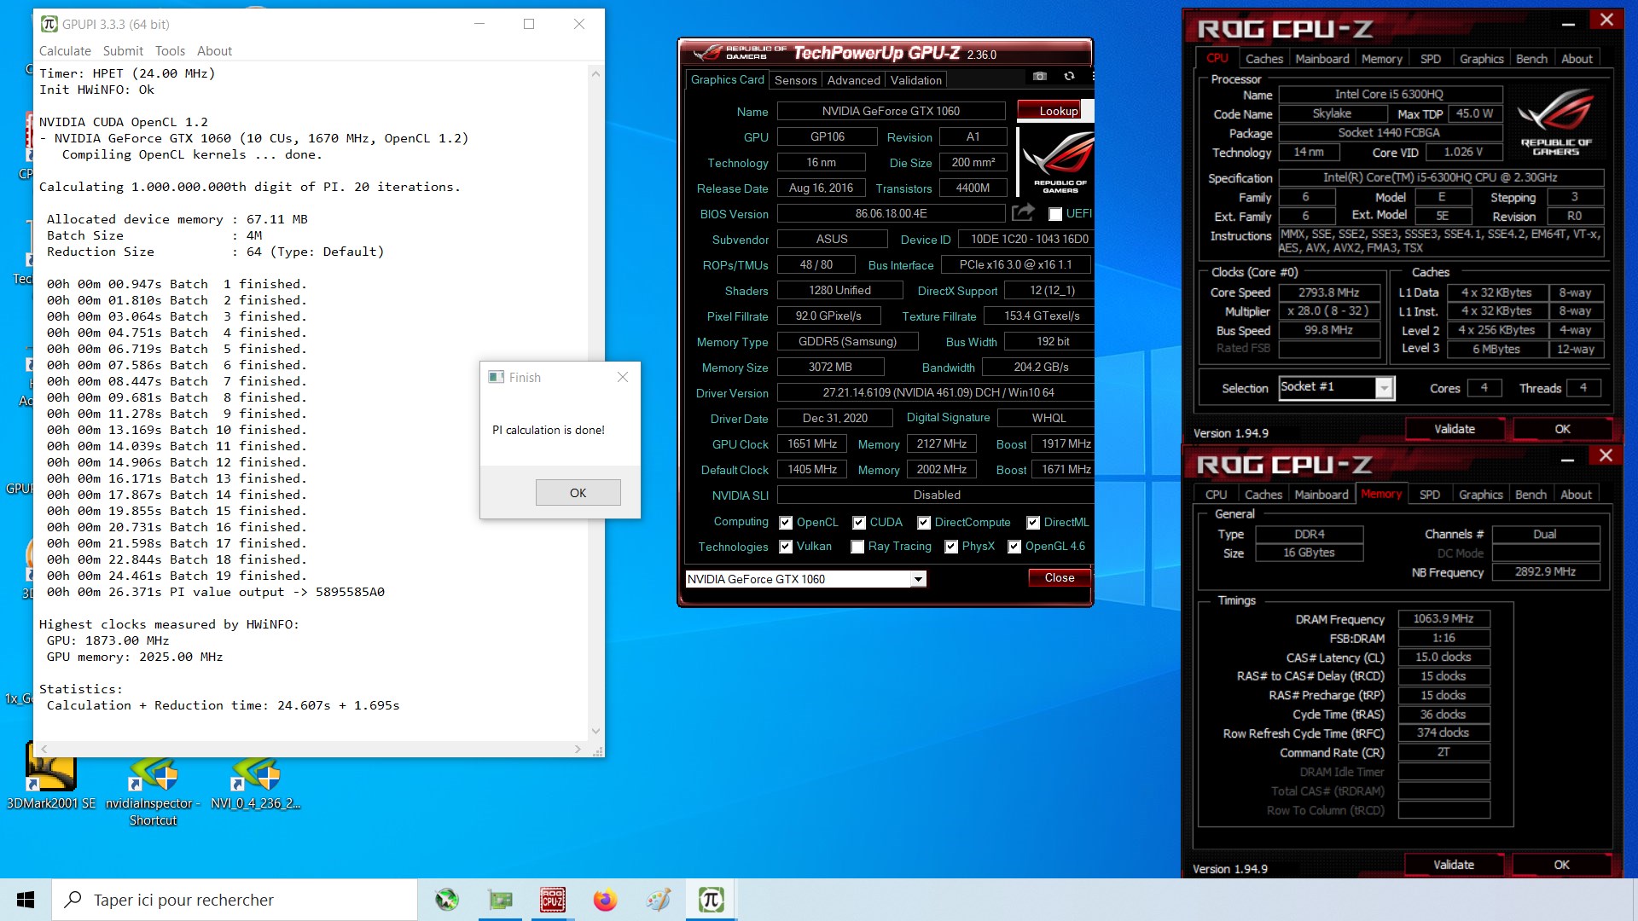The image size is (1638, 921).
Task: Close the Finish dialog with X
Action: [623, 377]
